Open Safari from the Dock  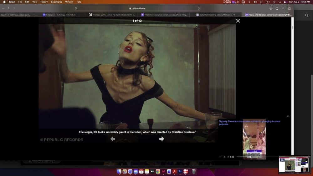130,171
